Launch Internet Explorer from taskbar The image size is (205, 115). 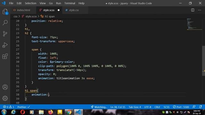point(13,112)
